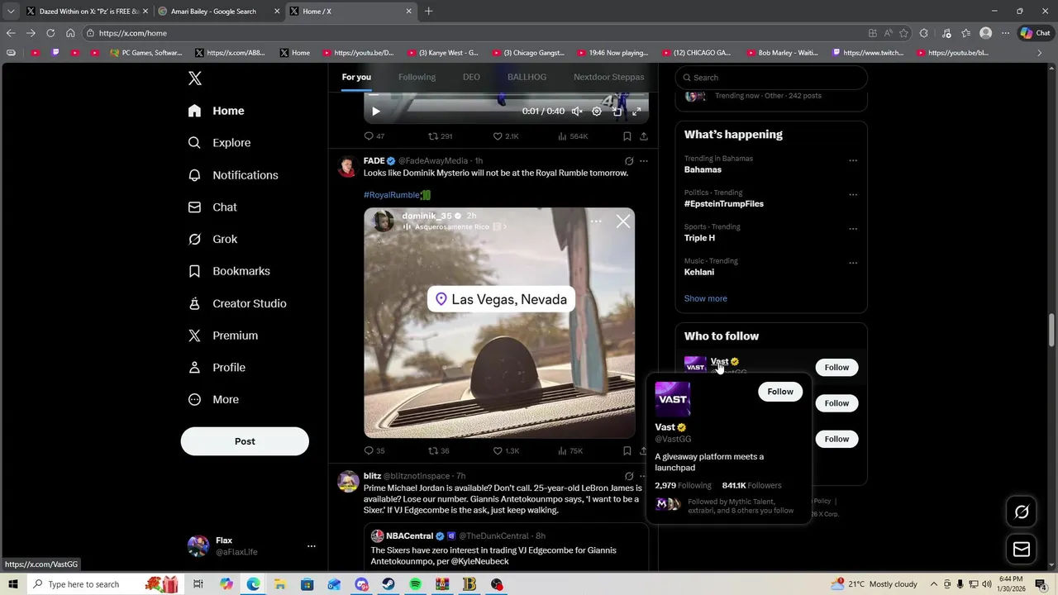Open the floating messages envelope button
1058x595 pixels.
1022,550
